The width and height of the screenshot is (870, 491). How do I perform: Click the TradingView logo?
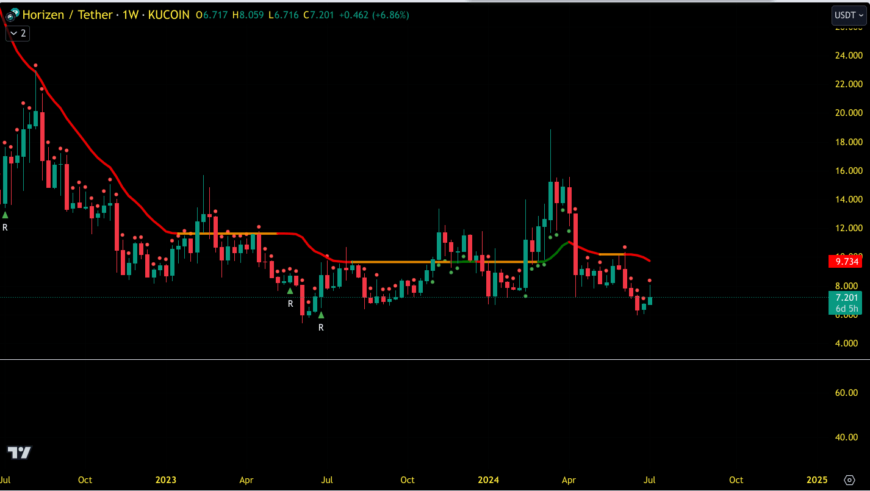click(x=19, y=453)
